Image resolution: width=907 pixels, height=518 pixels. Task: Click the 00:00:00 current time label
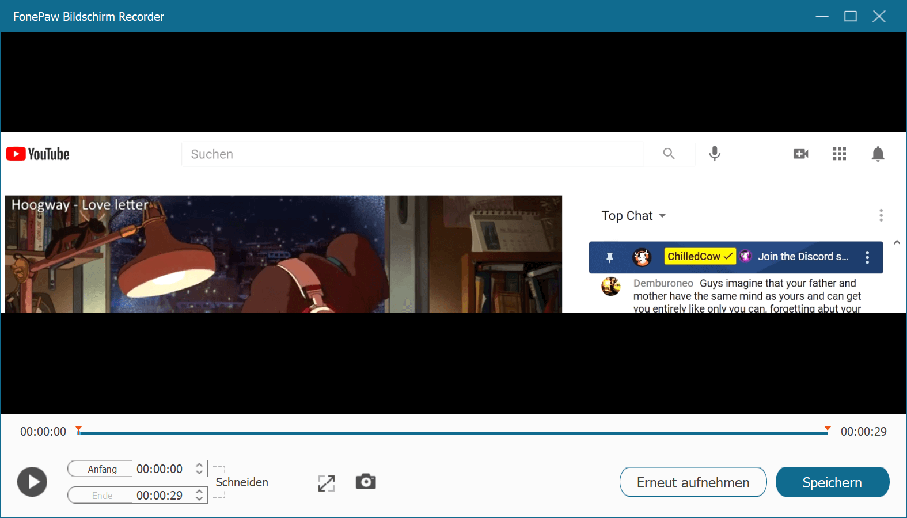(x=43, y=432)
